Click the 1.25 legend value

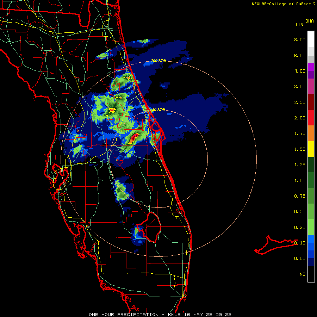click(x=300, y=165)
